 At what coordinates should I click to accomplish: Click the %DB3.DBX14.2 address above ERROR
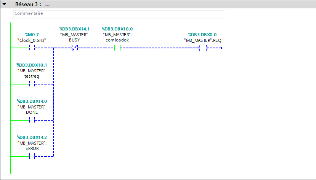(32, 137)
